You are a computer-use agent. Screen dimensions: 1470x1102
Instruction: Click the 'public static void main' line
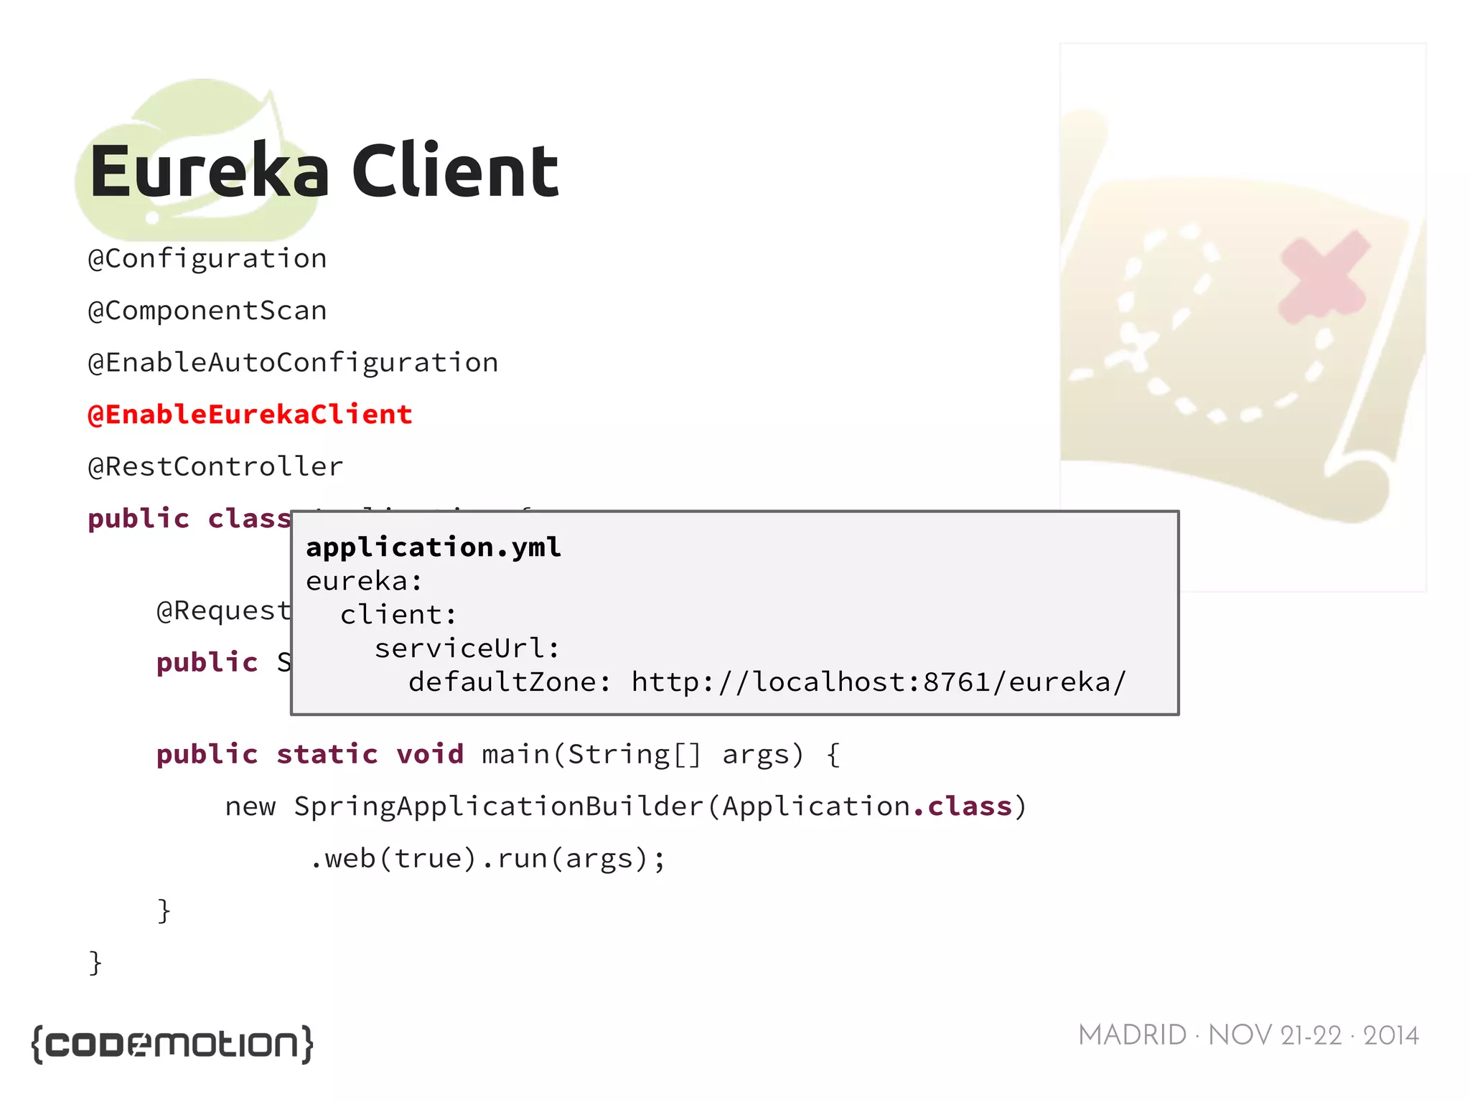499,755
